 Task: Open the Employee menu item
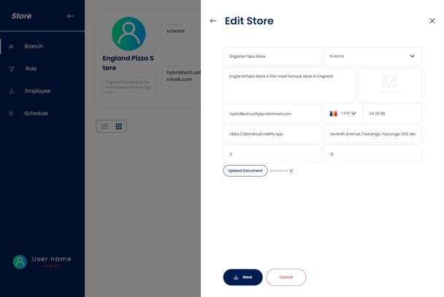(37, 90)
